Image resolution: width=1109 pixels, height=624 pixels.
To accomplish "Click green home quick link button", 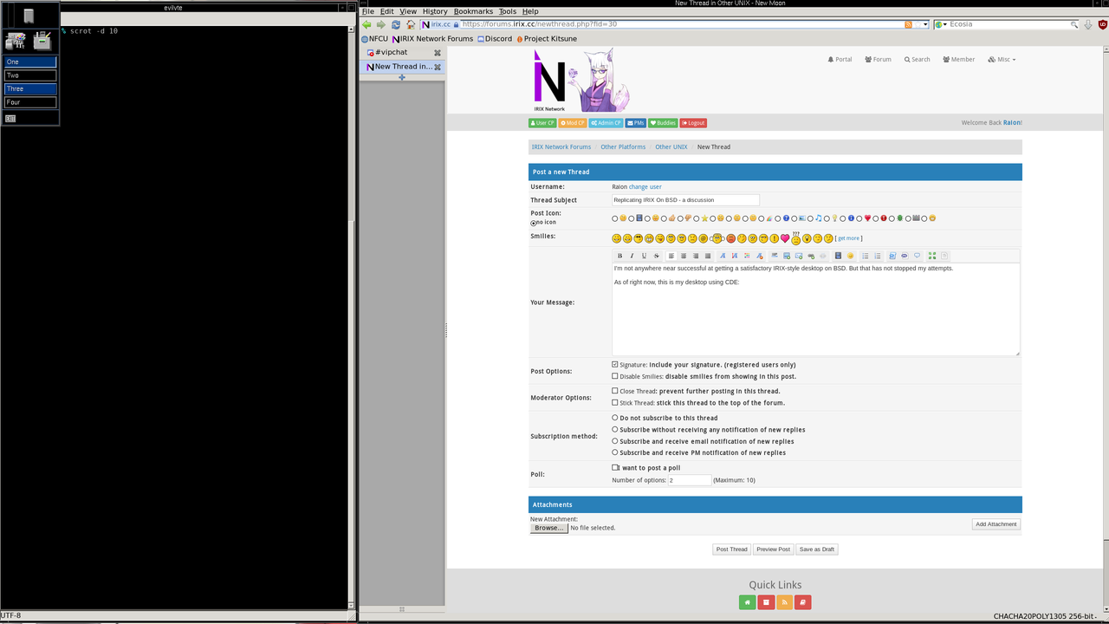I will (747, 601).
